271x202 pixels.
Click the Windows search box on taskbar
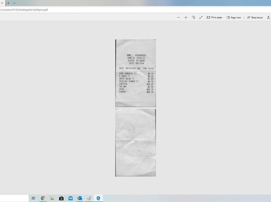pos(14,198)
